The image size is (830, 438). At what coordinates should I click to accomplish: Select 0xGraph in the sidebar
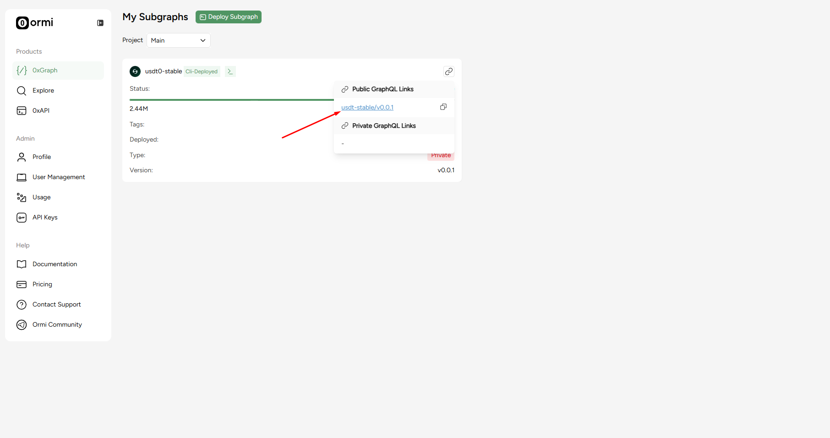(x=45, y=71)
